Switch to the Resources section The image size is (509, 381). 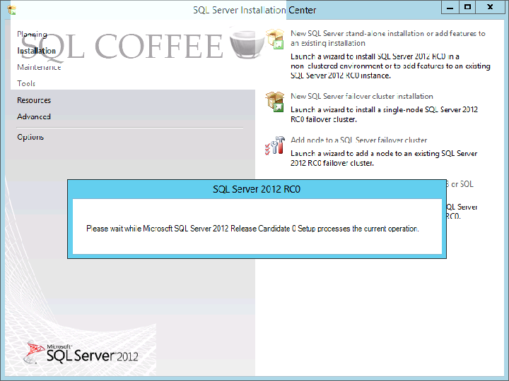[x=34, y=100]
